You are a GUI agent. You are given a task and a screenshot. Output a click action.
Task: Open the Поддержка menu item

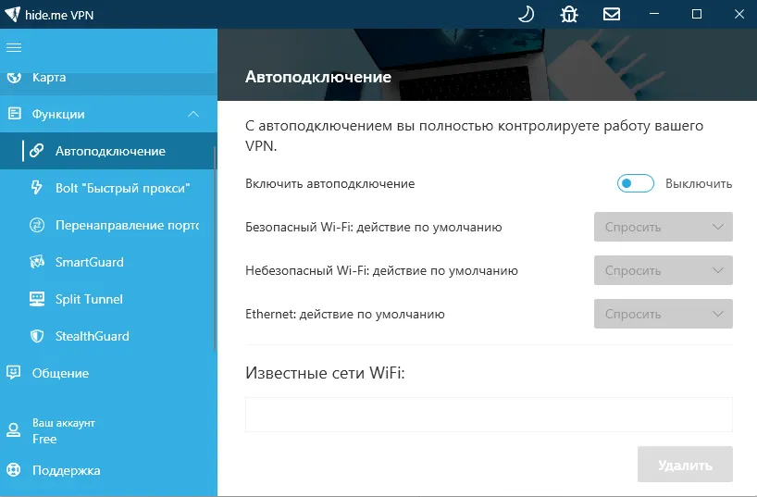point(108,470)
